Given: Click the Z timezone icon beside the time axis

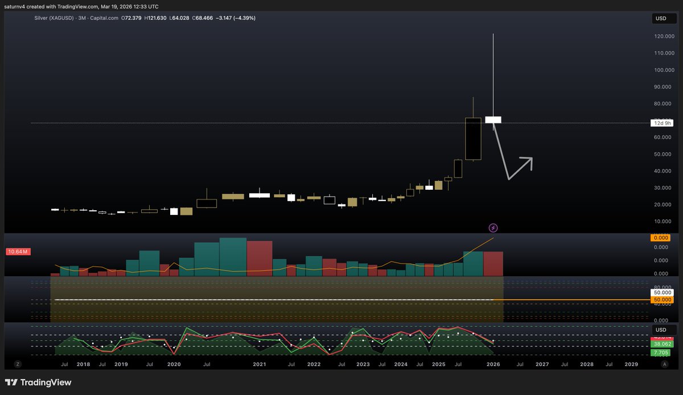Looking at the screenshot, I should click(x=18, y=364).
